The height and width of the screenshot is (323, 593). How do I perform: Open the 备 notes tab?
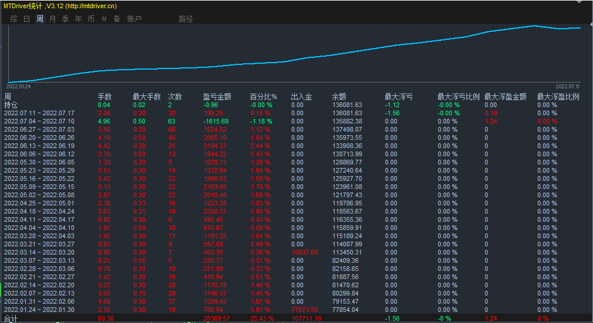[x=117, y=19]
